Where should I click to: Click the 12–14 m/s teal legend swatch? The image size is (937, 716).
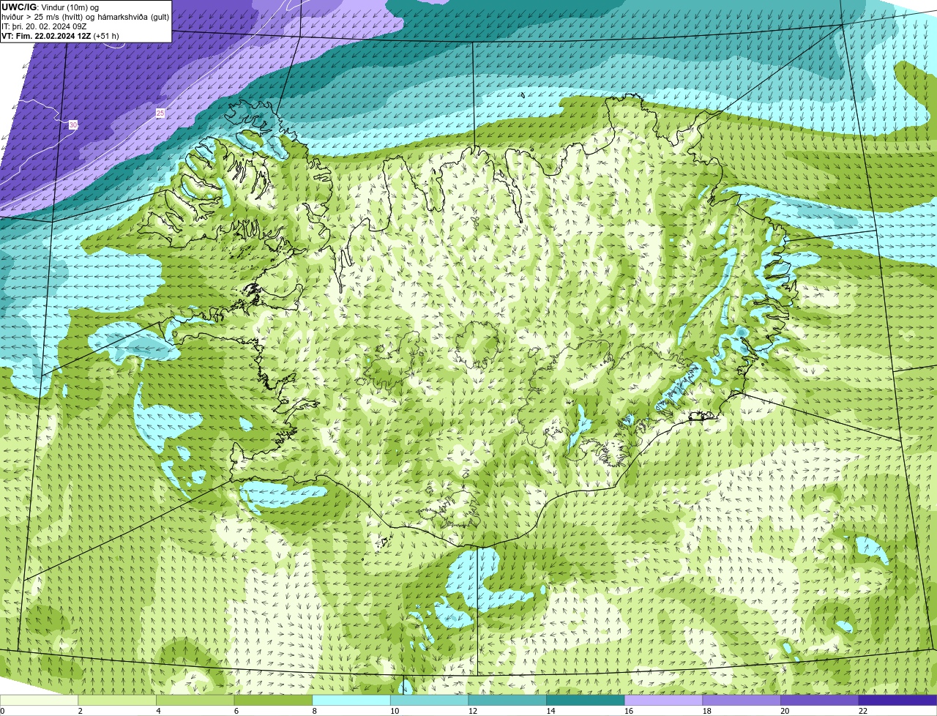(507, 700)
